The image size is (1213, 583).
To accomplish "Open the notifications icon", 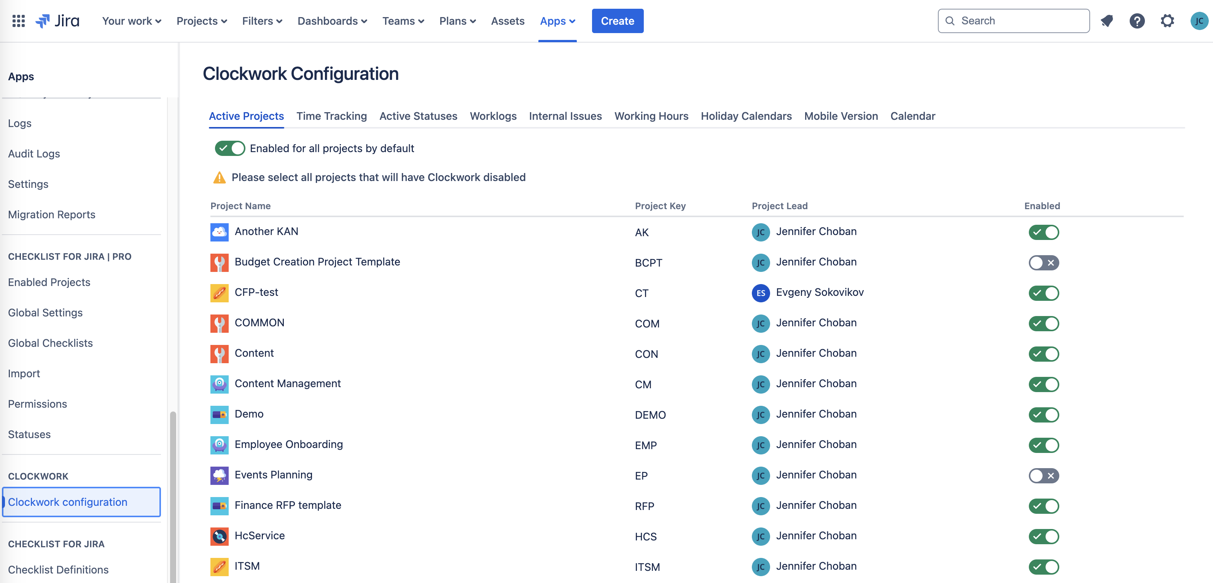I will 1106,21.
